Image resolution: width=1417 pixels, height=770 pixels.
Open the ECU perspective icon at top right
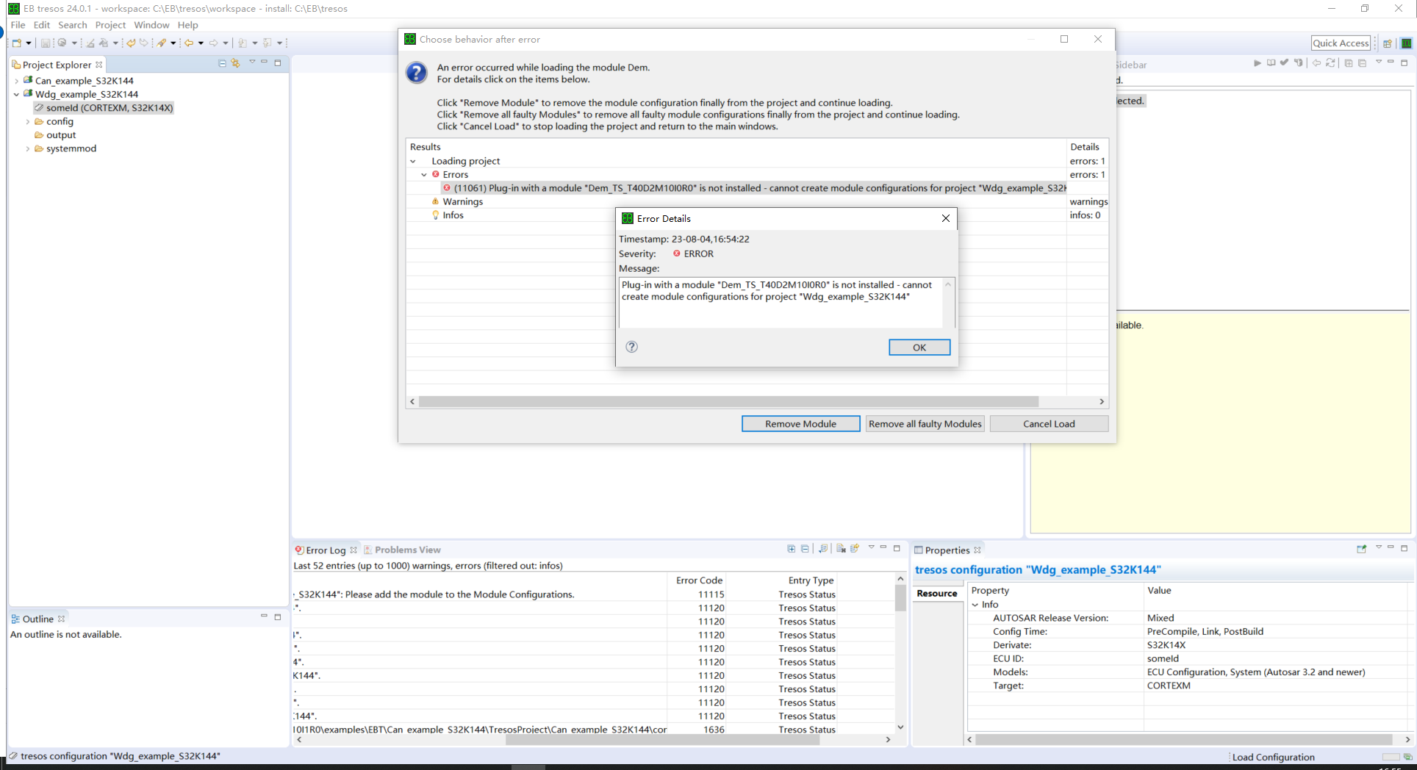click(x=1406, y=43)
